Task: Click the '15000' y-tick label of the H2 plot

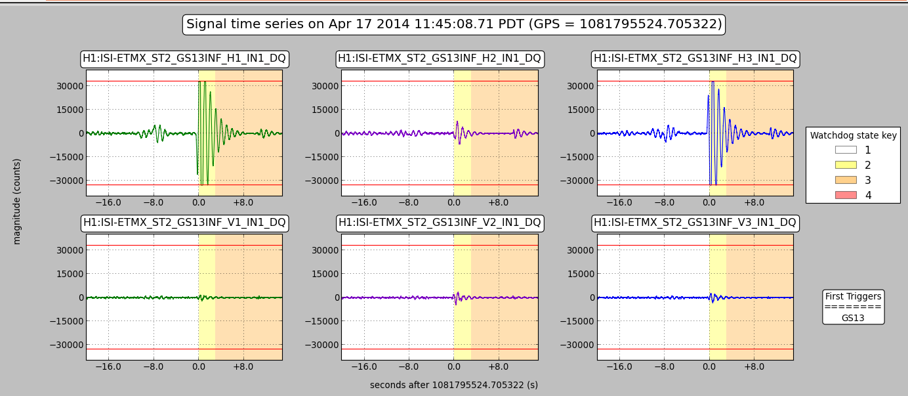Action: point(325,110)
